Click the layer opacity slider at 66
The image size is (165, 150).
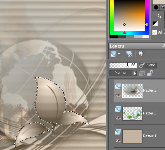tap(123, 65)
